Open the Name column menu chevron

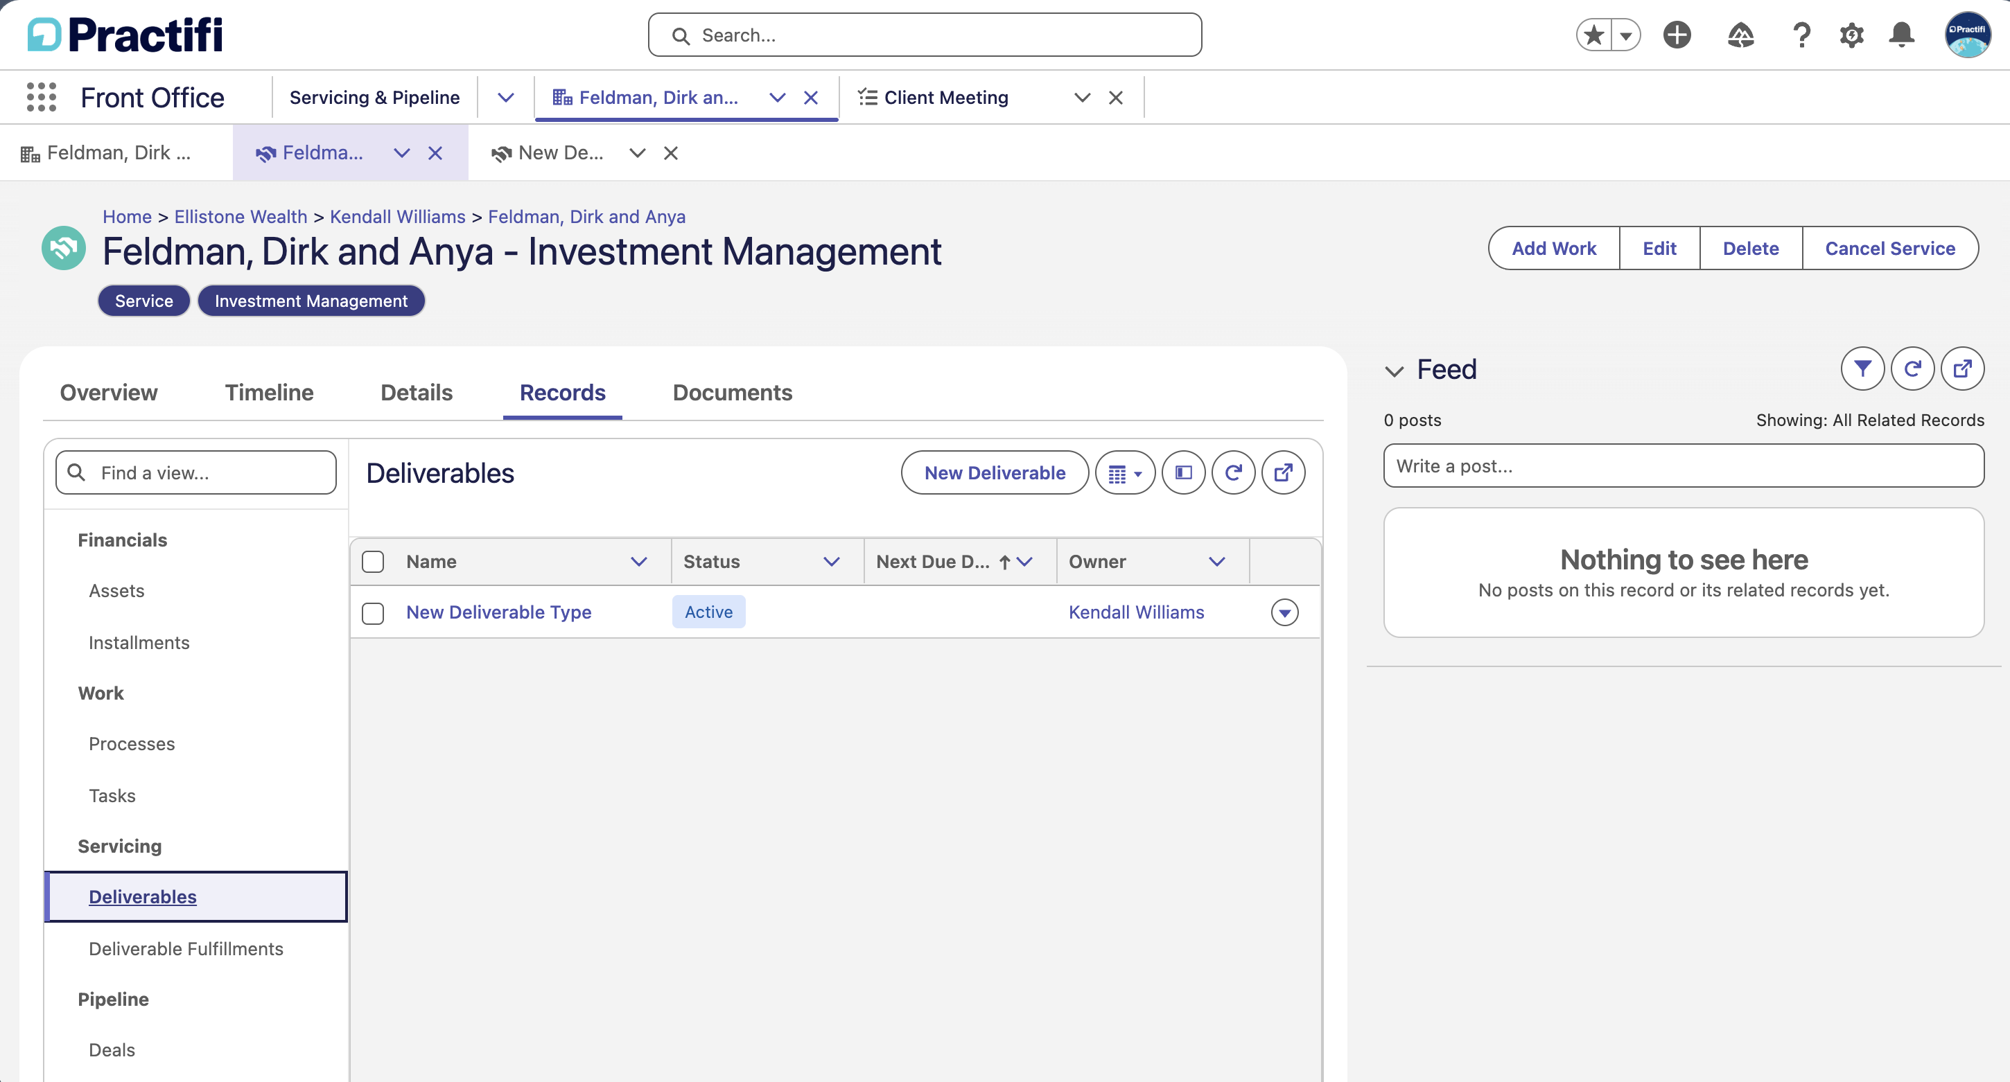click(x=639, y=562)
